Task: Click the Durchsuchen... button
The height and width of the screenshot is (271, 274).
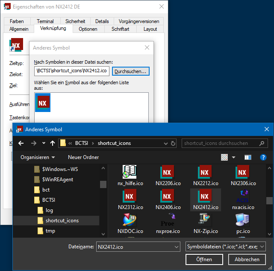Action: pyautogui.click(x=130, y=71)
